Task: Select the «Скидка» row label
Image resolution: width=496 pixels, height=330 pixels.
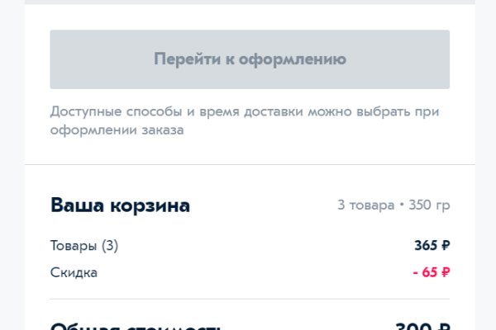Action: [74, 272]
